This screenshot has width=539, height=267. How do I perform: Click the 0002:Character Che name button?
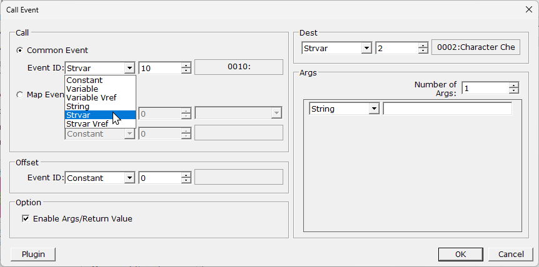[x=476, y=47]
